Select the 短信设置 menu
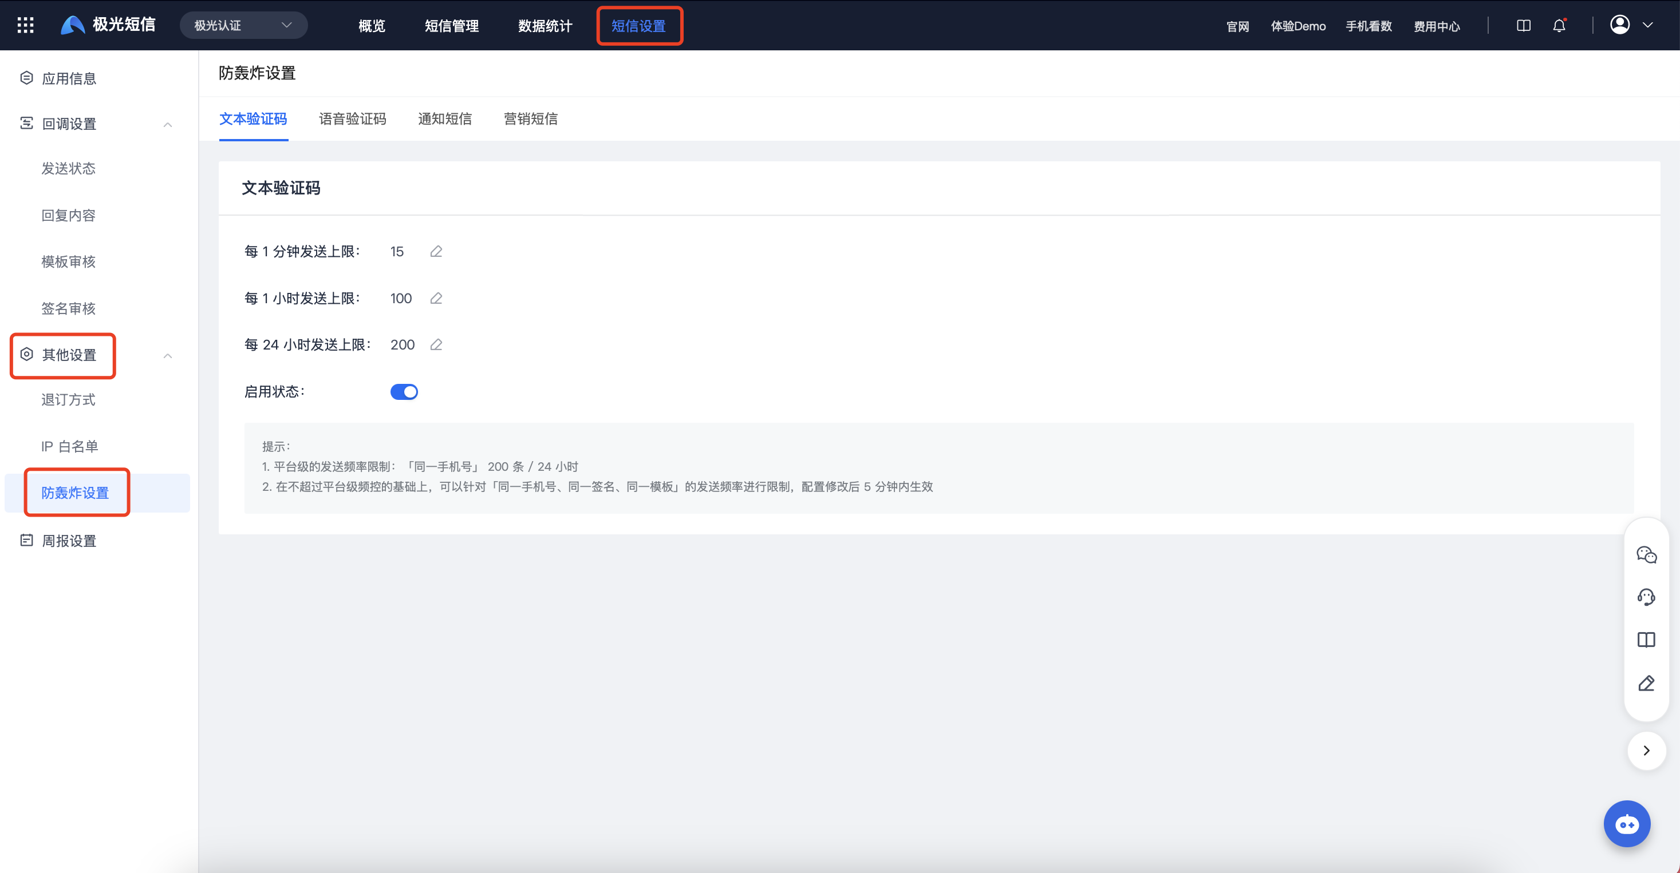 (x=638, y=26)
